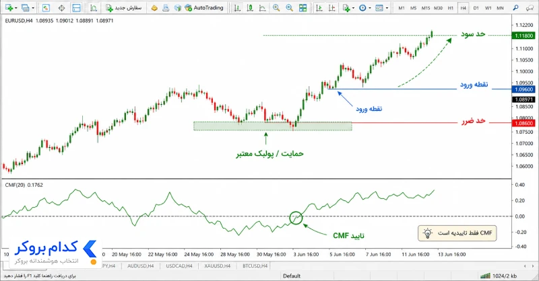Switch to the USDCAD,H4 chart tab
Viewport: 539px width, 281px height.
(179, 266)
